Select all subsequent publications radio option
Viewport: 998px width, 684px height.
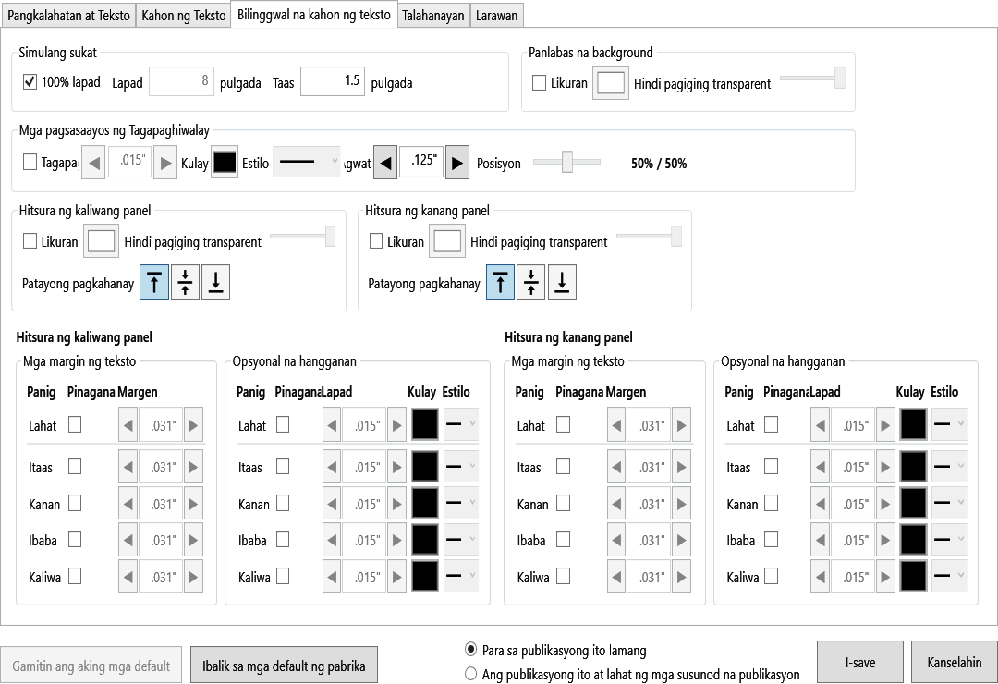(x=471, y=674)
